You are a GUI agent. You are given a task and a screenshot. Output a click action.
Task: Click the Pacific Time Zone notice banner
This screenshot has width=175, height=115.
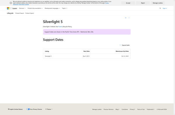click(x=87, y=32)
